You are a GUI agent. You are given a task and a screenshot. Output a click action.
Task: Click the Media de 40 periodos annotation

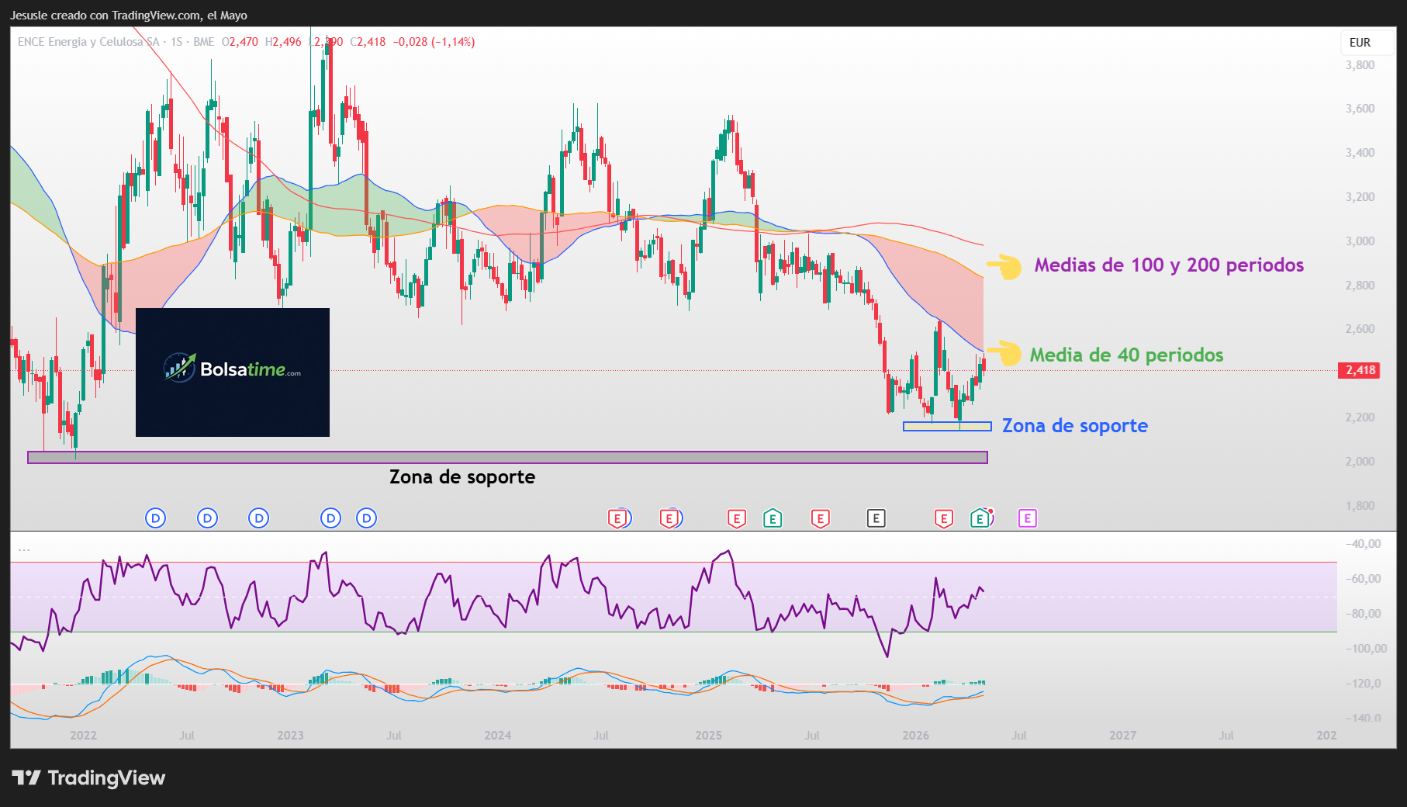tap(1126, 355)
